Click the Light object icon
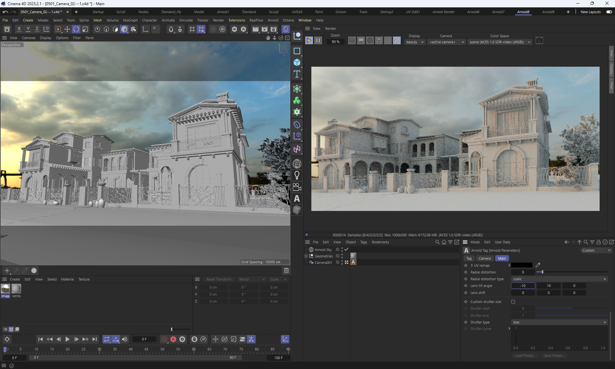 pyautogui.click(x=297, y=175)
